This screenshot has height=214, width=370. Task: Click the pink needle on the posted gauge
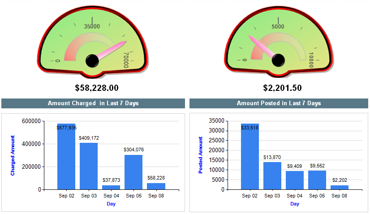(262, 46)
